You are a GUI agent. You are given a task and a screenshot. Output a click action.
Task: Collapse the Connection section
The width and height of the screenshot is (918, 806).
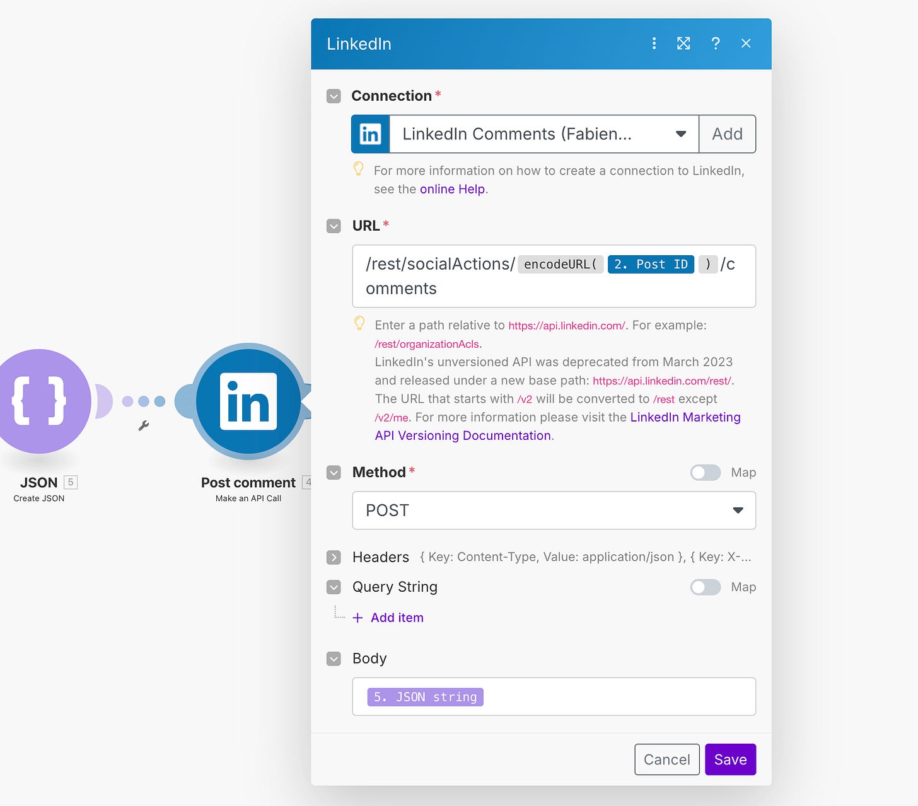point(334,96)
